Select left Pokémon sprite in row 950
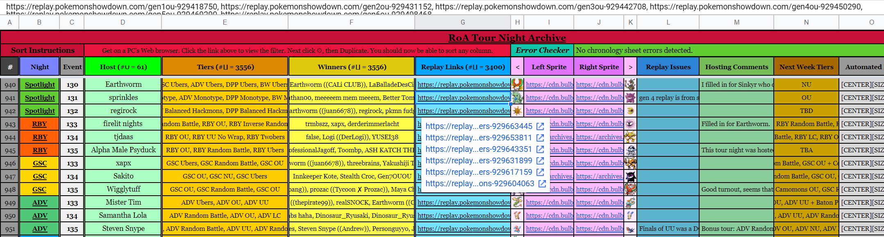 click(x=517, y=215)
